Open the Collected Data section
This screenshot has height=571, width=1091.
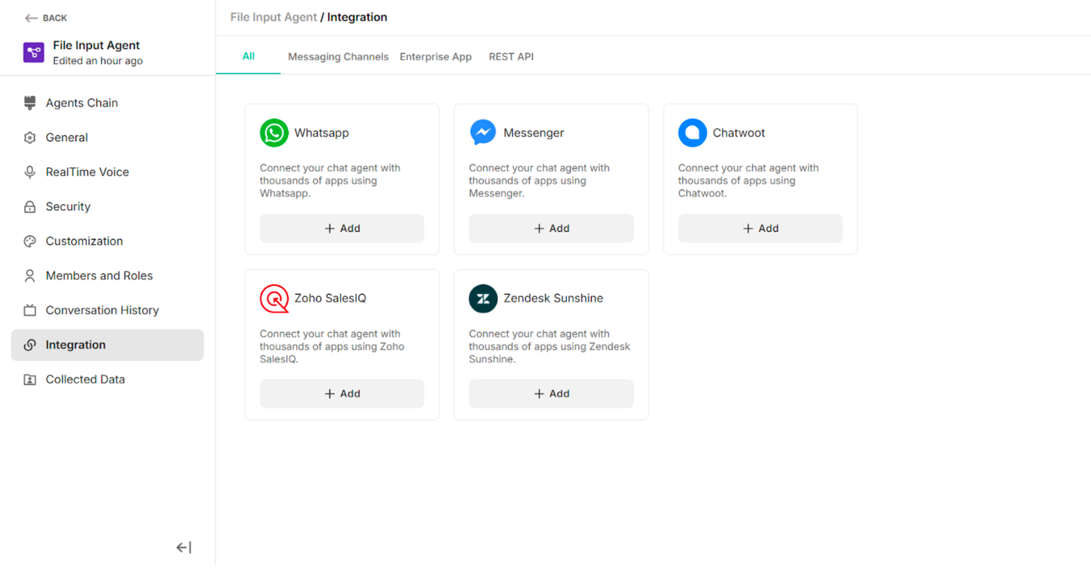85,379
